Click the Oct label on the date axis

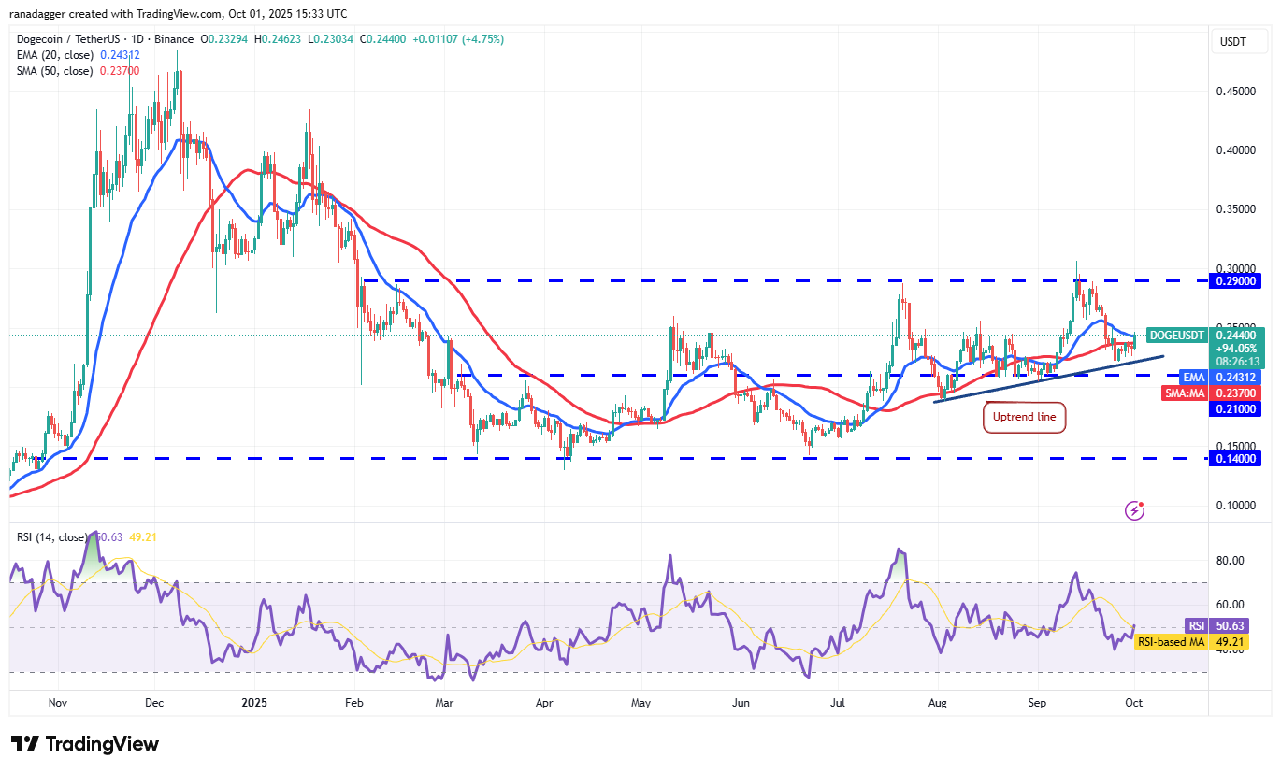1134,702
